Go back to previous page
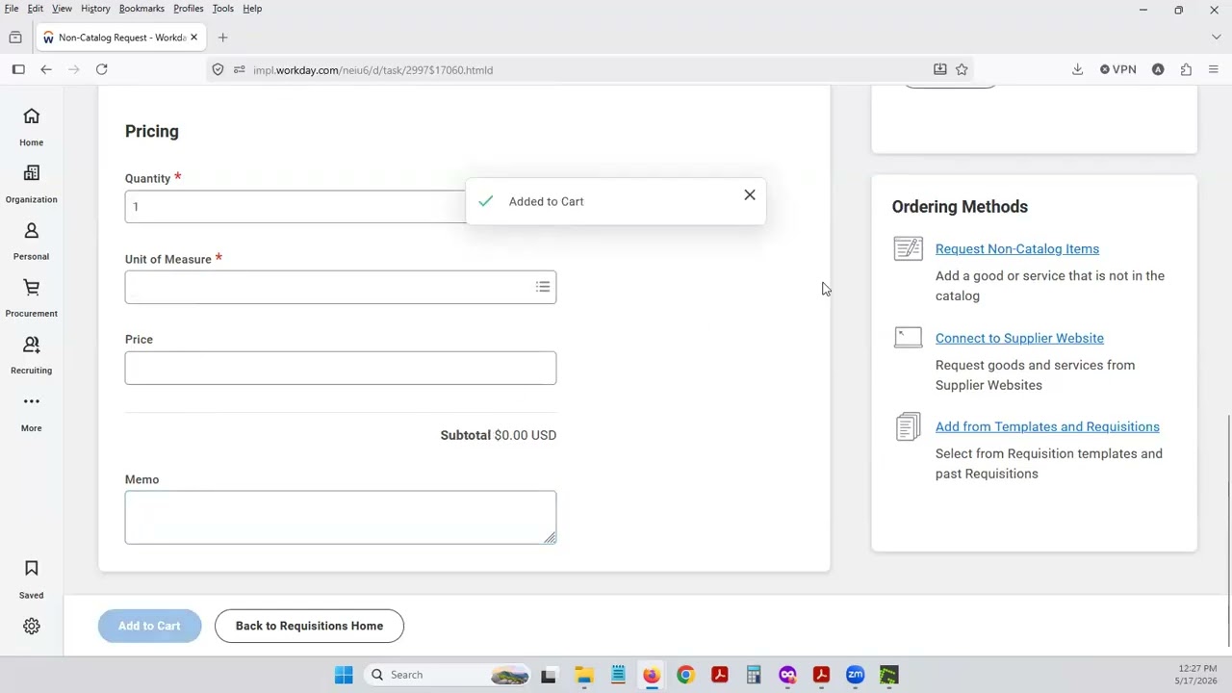 (45, 69)
